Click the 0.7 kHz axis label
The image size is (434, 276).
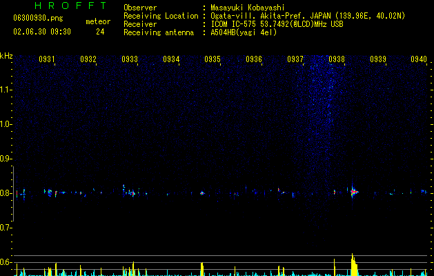pos(6,228)
